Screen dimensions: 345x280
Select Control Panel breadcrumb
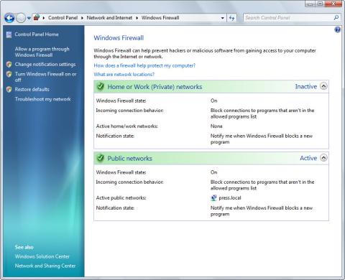pyautogui.click(x=63, y=18)
